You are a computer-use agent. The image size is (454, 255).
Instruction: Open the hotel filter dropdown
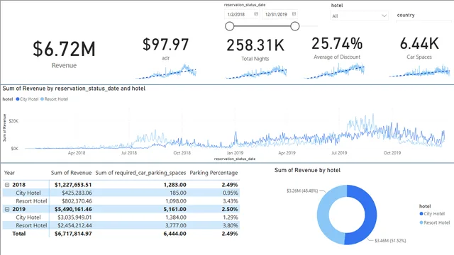[359, 16]
